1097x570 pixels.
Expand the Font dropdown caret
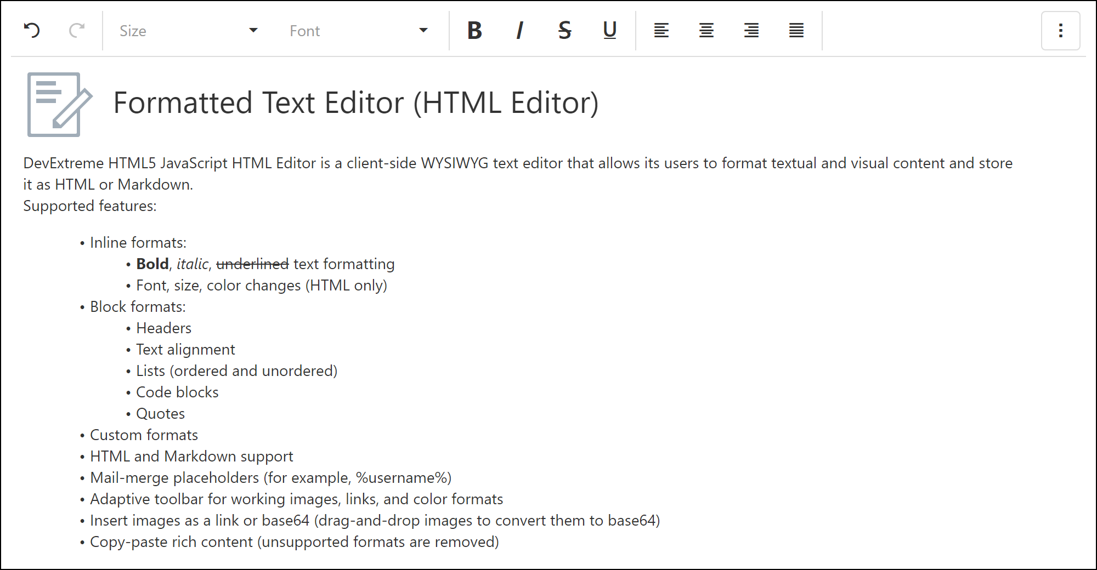pos(423,30)
